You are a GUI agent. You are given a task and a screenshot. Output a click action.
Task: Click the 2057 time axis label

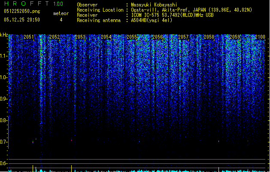click(183, 37)
